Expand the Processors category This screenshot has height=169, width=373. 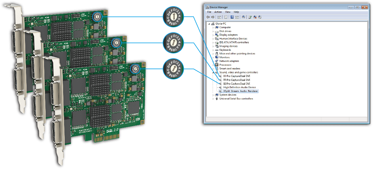(x=213, y=65)
